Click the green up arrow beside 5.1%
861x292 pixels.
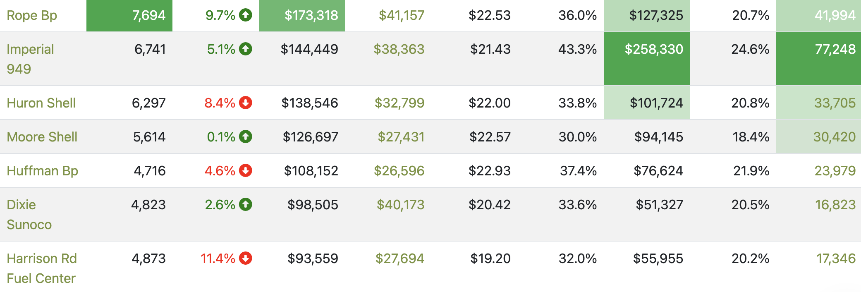click(245, 49)
